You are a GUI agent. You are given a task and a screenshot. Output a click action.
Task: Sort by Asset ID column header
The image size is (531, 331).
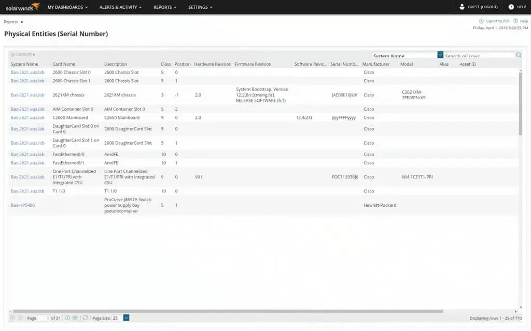pos(468,64)
